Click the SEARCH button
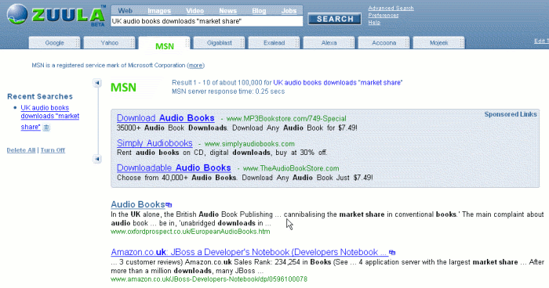 tap(335, 20)
